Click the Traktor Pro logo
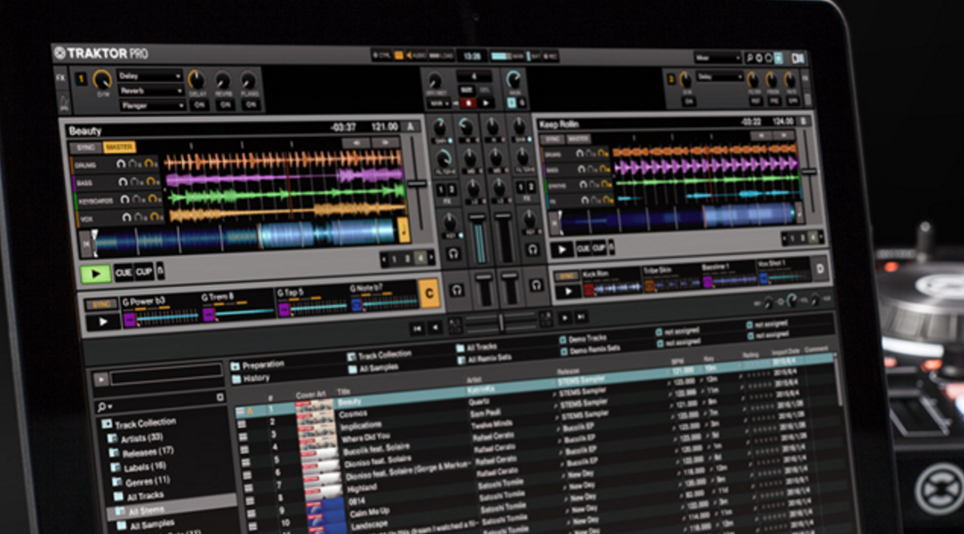Image resolution: width=964 pixels, height=534 pixels. click(101, 53)
